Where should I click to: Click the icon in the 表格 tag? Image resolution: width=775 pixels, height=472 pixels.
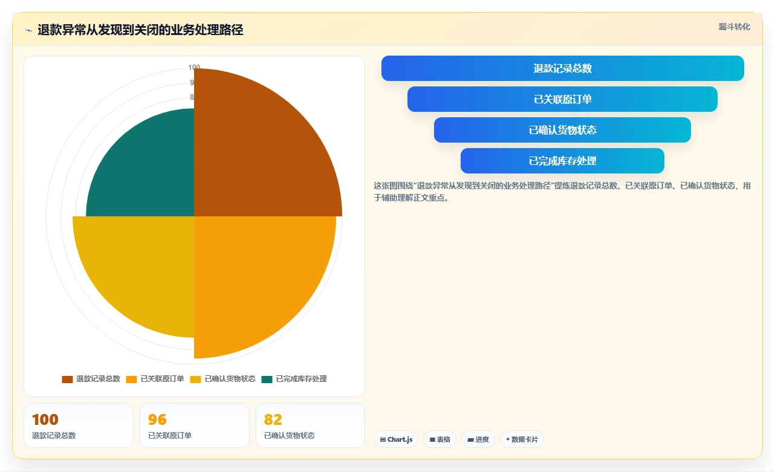tap(432, 440)
